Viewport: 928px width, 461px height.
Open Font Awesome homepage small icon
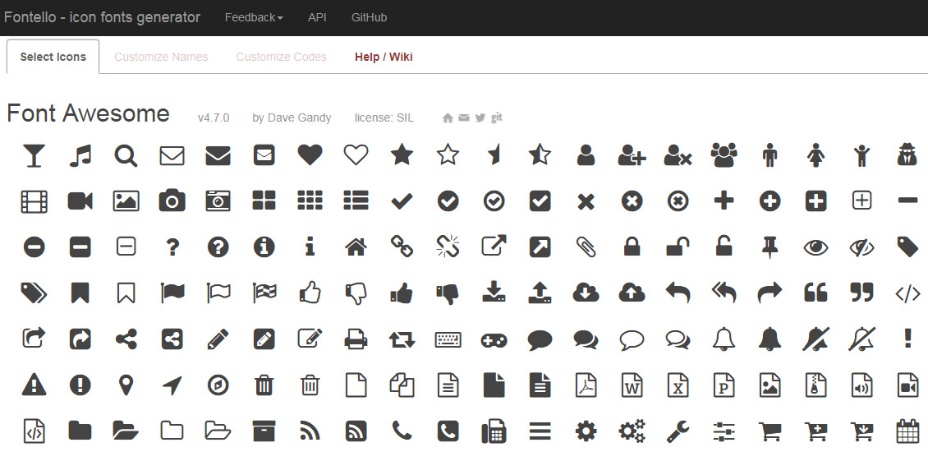448,118
